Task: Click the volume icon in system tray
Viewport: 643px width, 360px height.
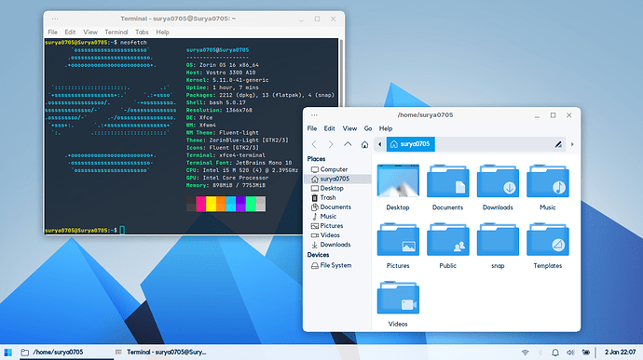Action: pyautogui.click(x=570, y=353)
